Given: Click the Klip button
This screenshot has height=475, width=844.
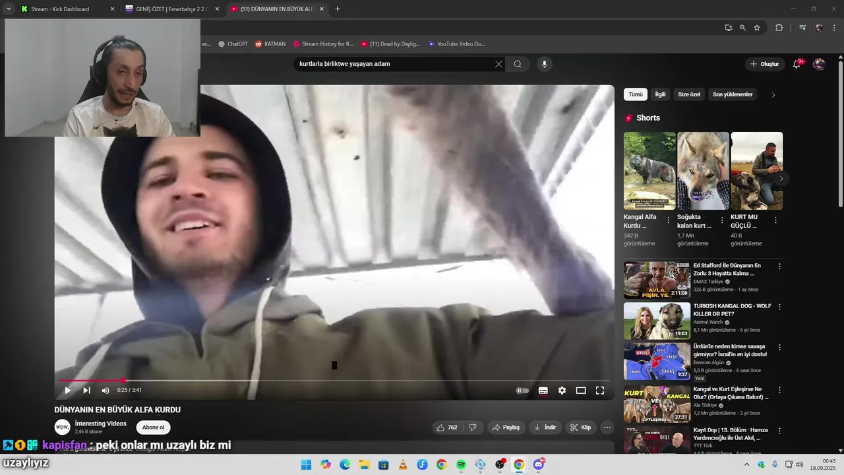Looking at the screenshot, I should coord(580,427).
